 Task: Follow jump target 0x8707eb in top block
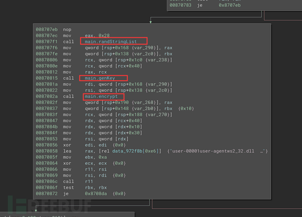pyautogui.click(x=230, y=5)
